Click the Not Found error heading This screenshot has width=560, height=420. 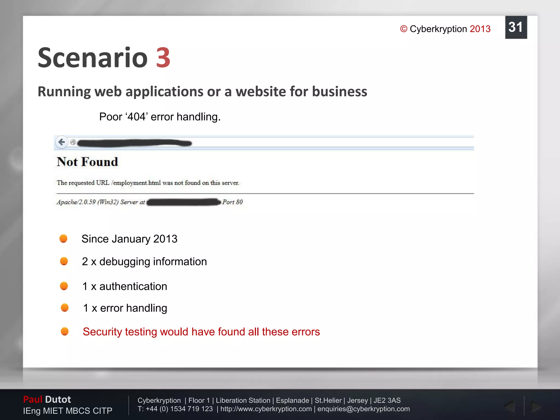87,162
